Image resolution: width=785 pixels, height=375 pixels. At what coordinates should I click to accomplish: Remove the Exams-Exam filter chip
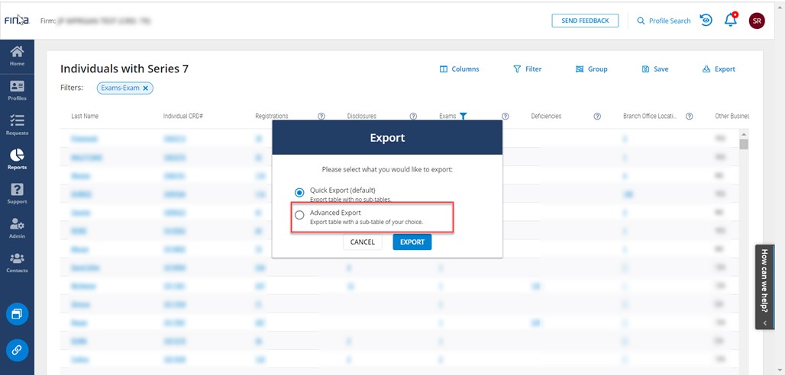click(147, 88)
